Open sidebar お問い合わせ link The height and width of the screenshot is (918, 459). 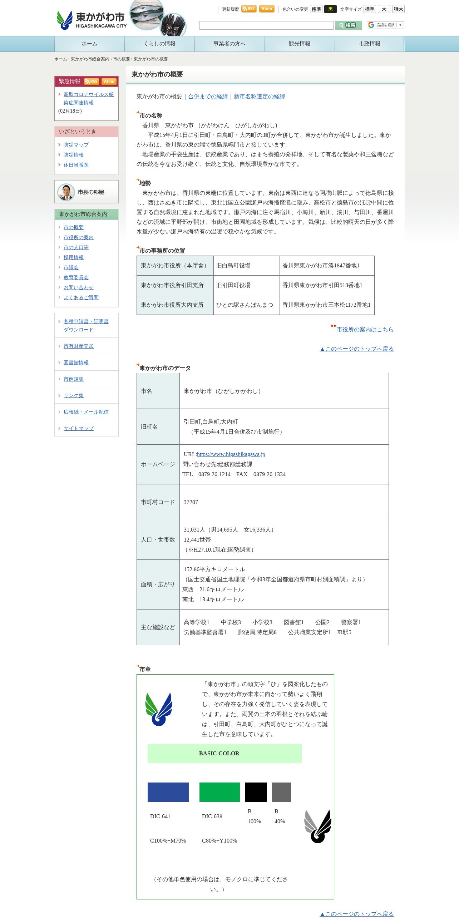click(79, 287)
